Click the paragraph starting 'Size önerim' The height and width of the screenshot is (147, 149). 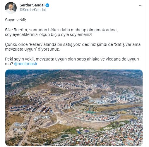[61, 32]
